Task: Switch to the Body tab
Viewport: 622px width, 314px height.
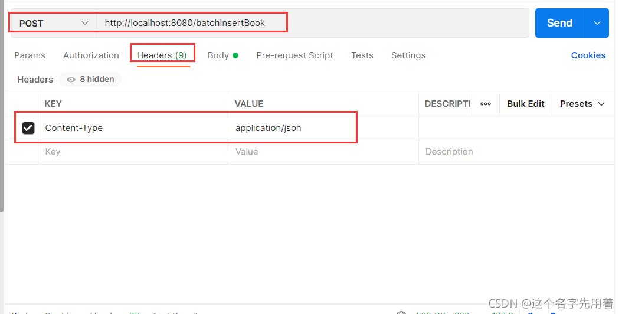Action: point(223,55)
